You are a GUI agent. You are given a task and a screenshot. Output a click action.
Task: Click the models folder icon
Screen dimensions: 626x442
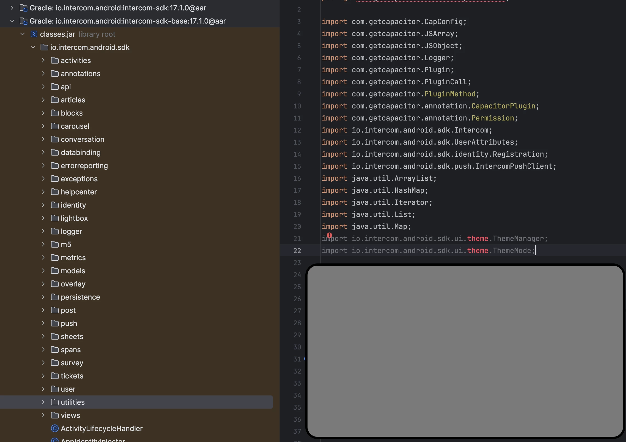(55, 271)
